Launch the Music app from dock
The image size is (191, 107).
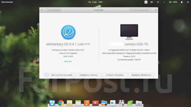[x=87, y=103]
